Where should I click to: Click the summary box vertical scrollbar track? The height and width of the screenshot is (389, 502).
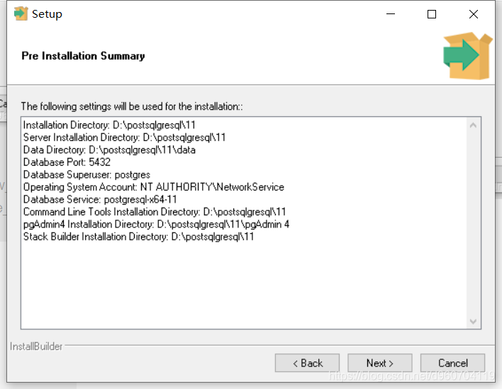tap(474, 222)
